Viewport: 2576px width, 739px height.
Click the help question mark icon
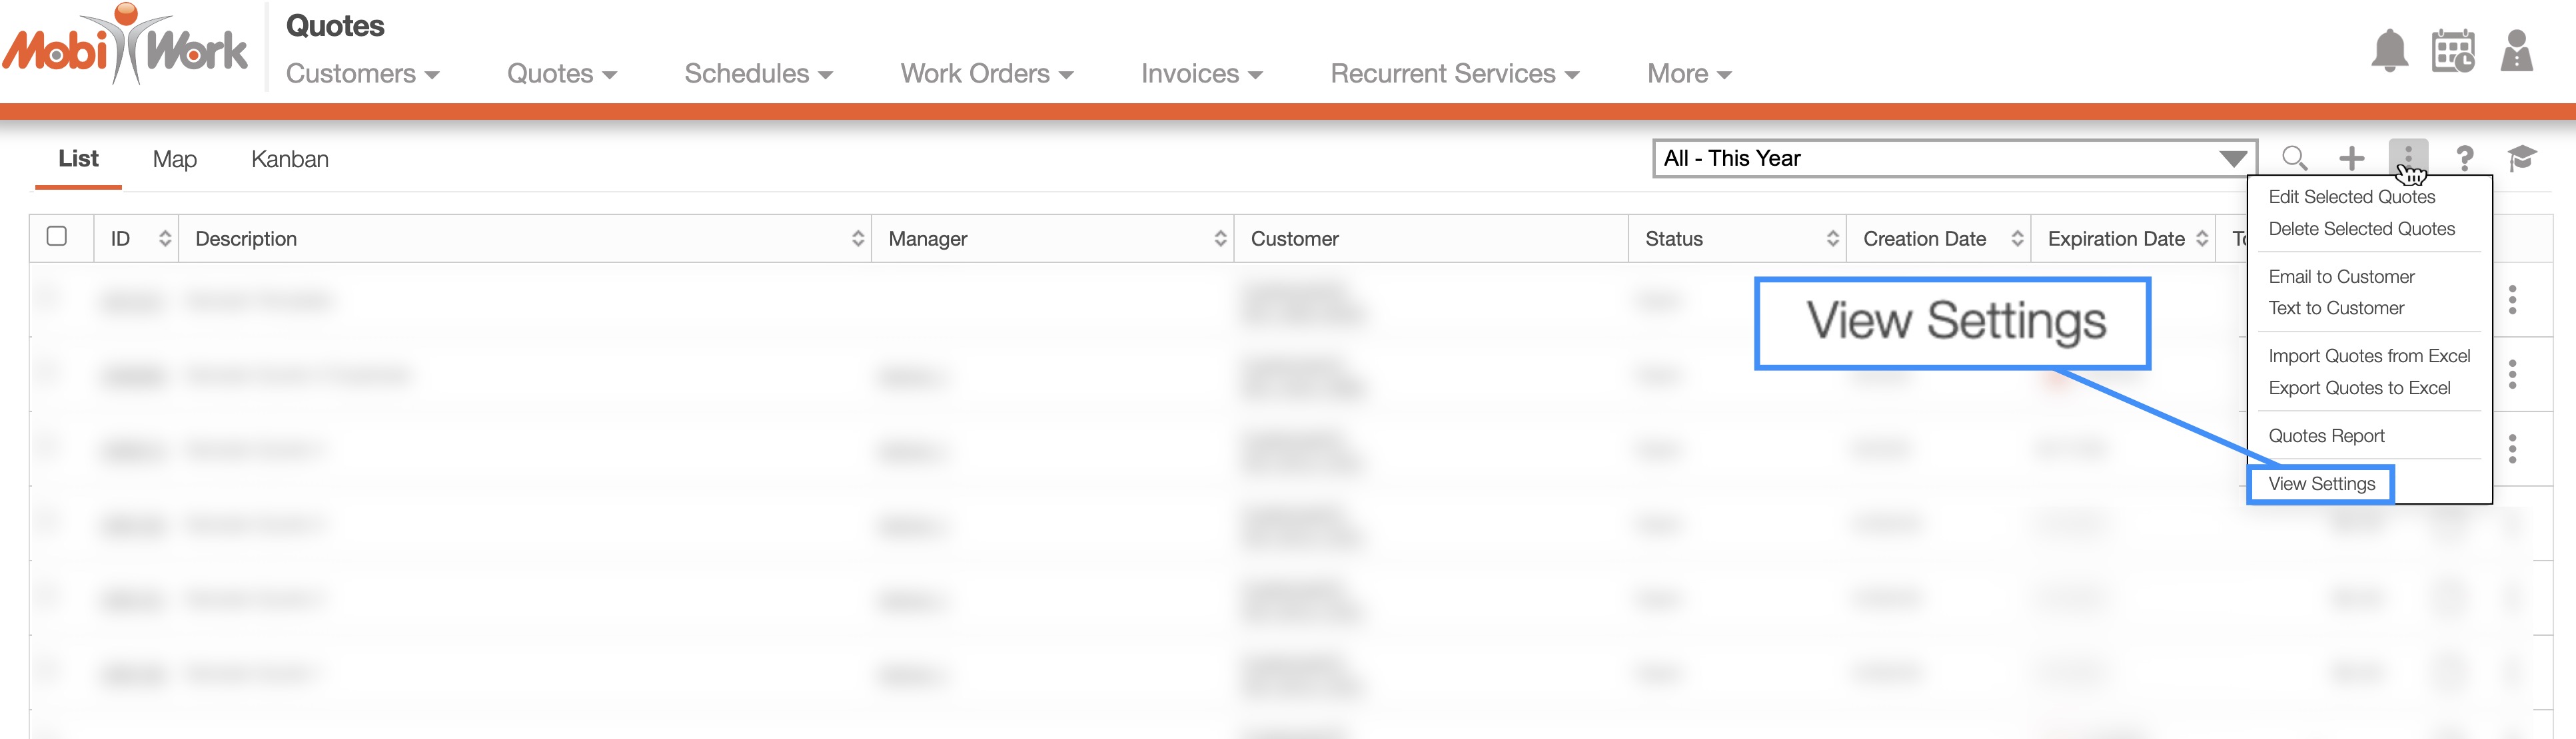pyautogui.click(x=2464, y=158)
